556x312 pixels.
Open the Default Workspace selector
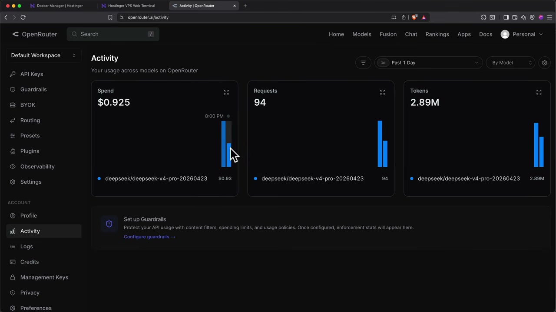pyautogui.click(x=43, y=55)
